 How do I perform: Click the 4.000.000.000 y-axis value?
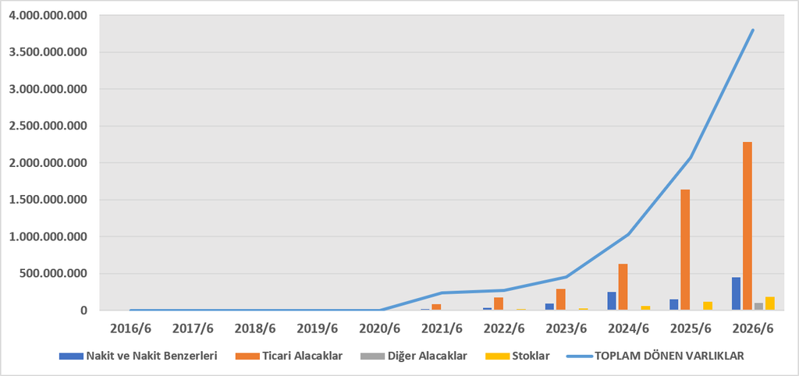click(48, 16)
